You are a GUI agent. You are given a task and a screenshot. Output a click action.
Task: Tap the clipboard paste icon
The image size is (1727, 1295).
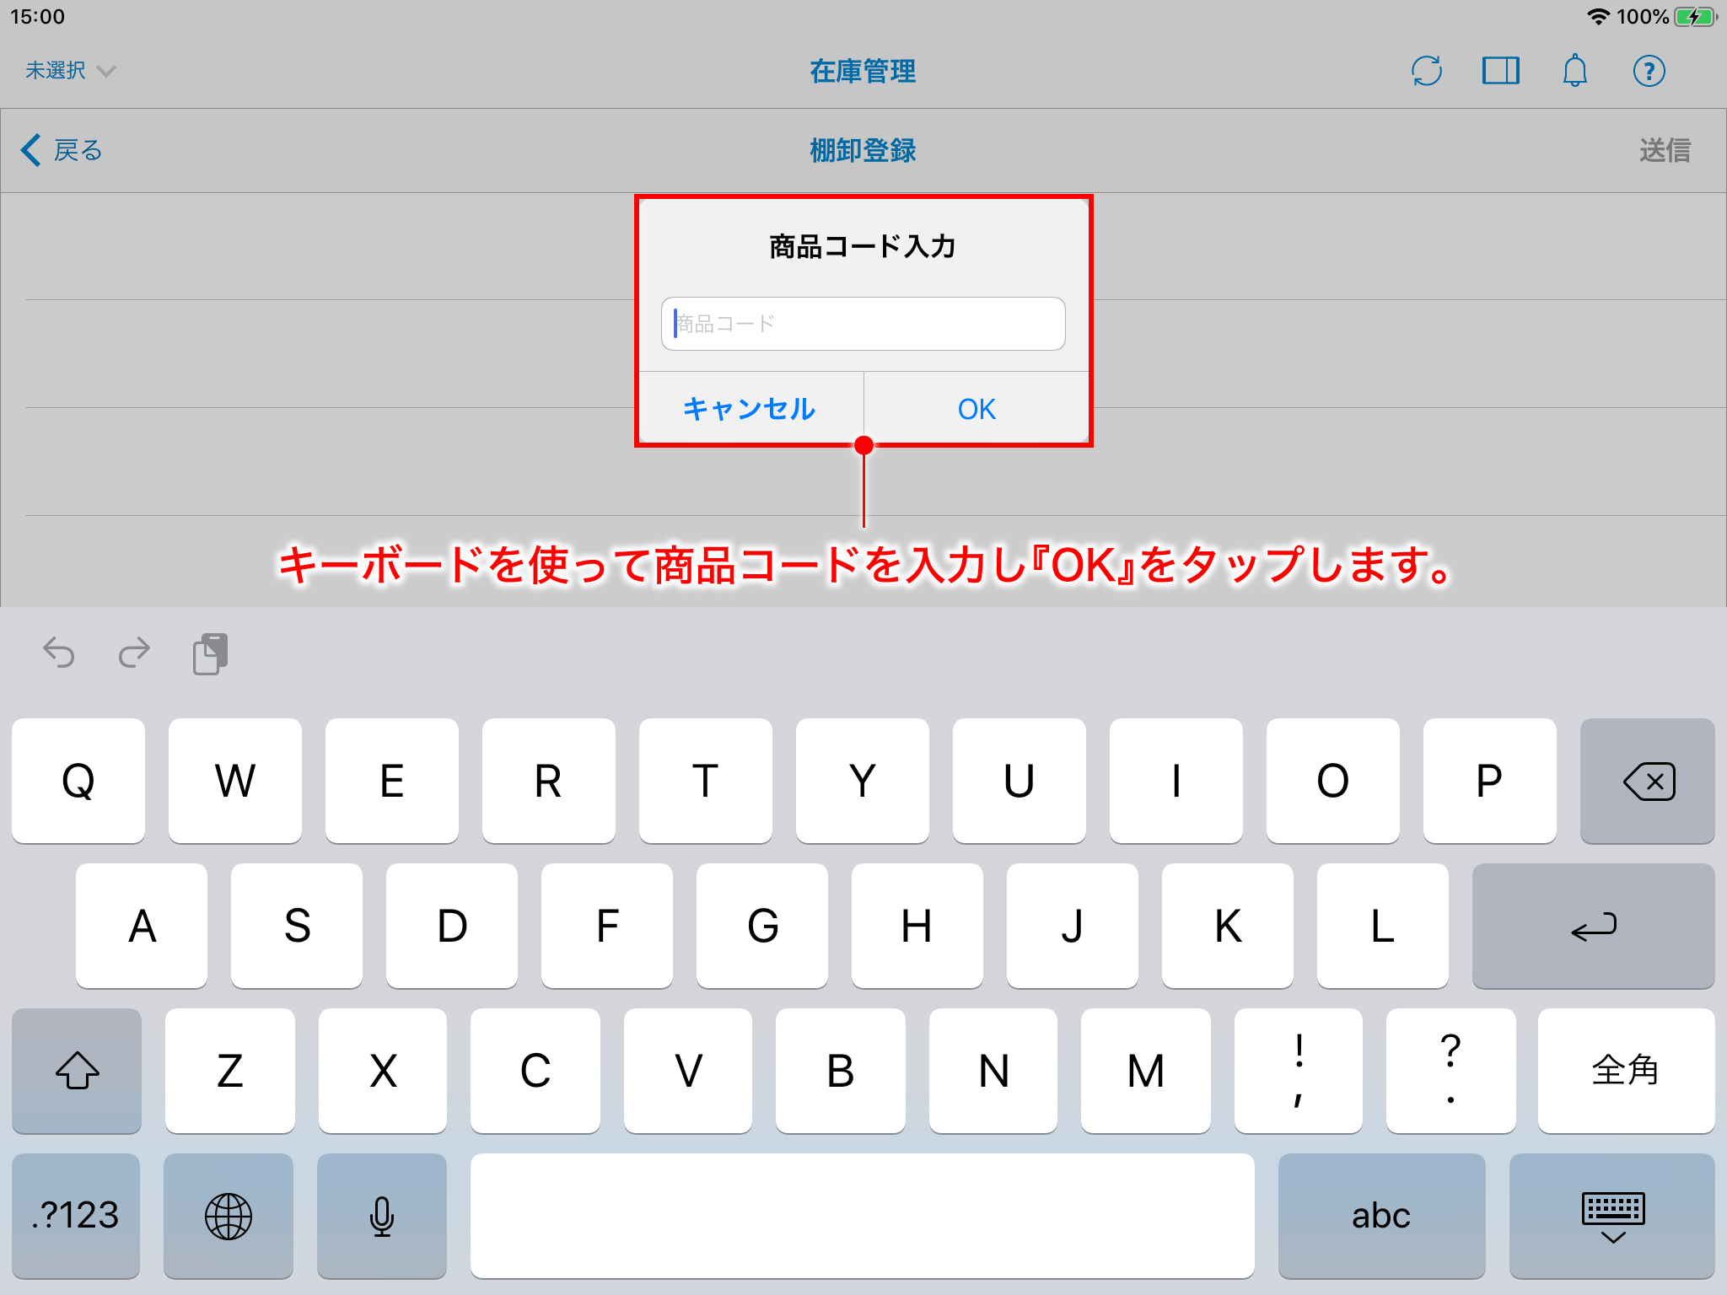click(x=210, y=653)
